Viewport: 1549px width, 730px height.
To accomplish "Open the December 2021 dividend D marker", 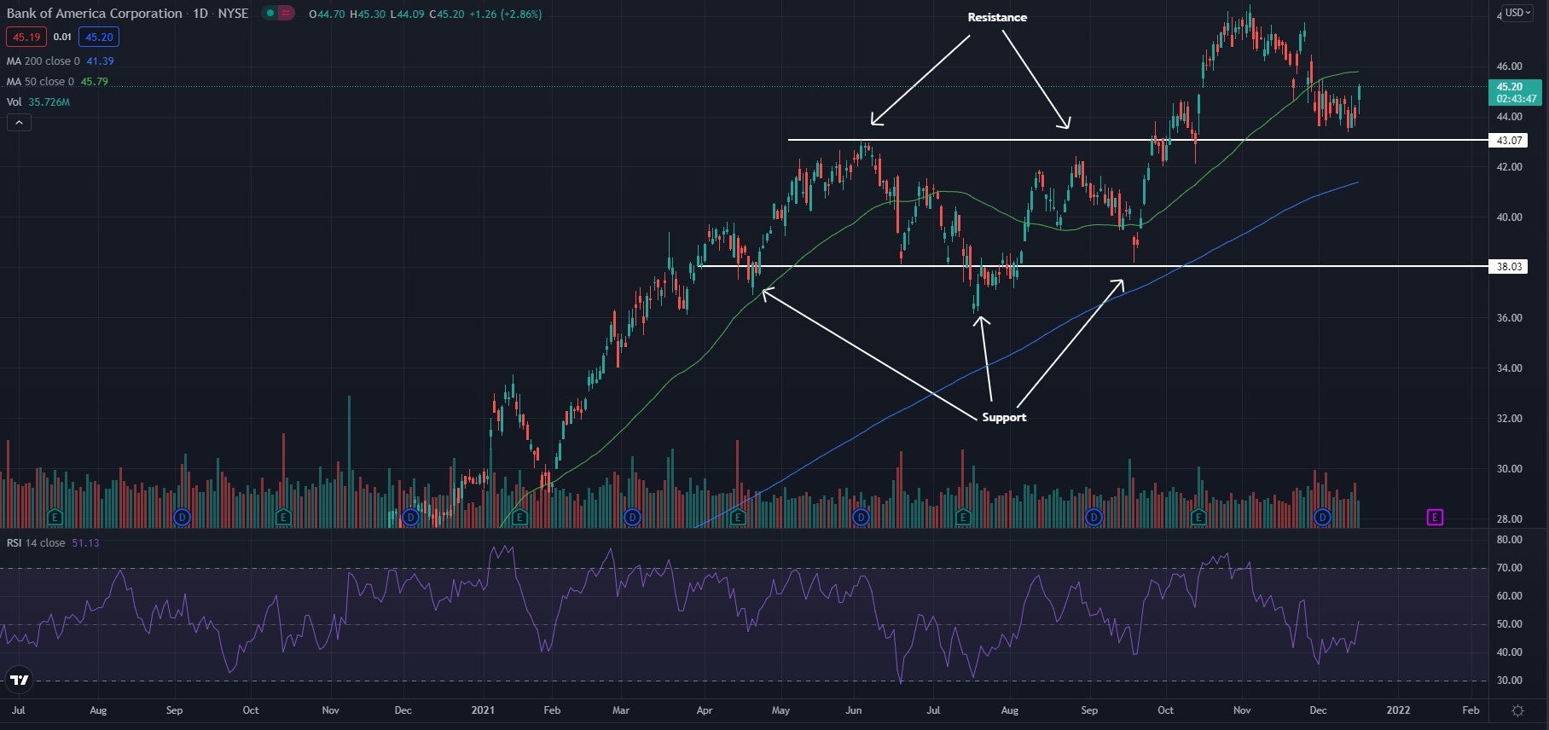I will [1322, 517].
